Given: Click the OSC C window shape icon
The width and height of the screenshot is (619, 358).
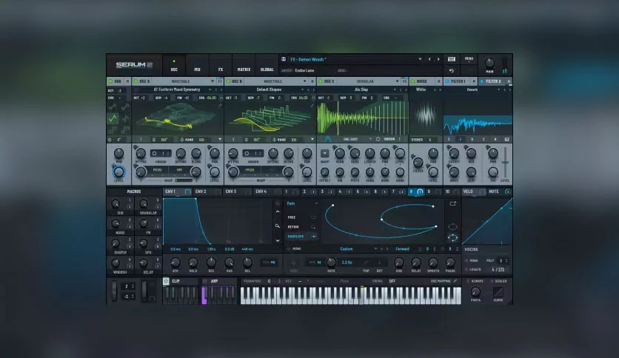Looking at the screenshot, I should 328,139.
